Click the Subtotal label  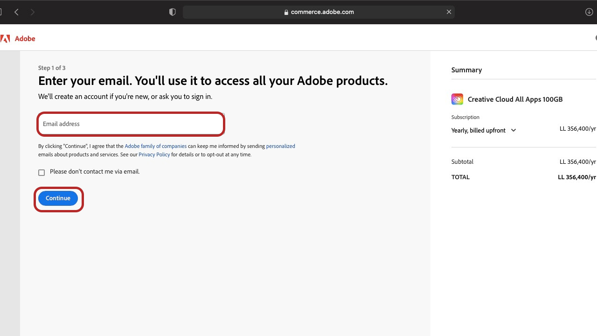coord(462,162)
